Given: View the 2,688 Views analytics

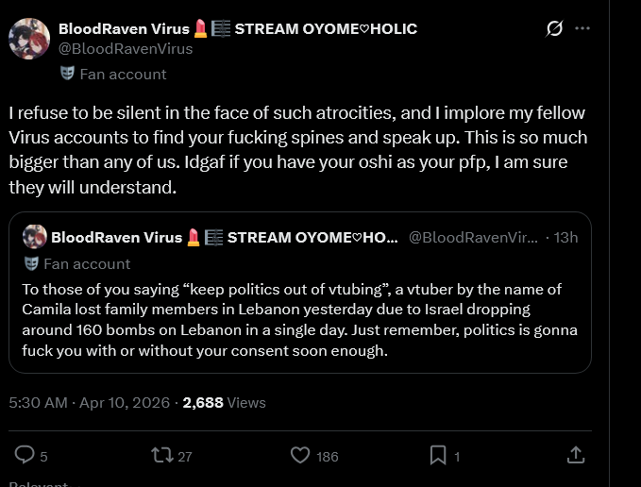Looking at the screenshot, I should [x=224, y=403].
